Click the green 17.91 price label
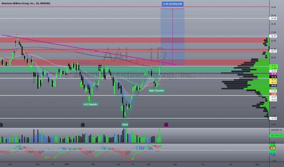The width and height of the screenshot is (284, 167). (x=274, y=88)
